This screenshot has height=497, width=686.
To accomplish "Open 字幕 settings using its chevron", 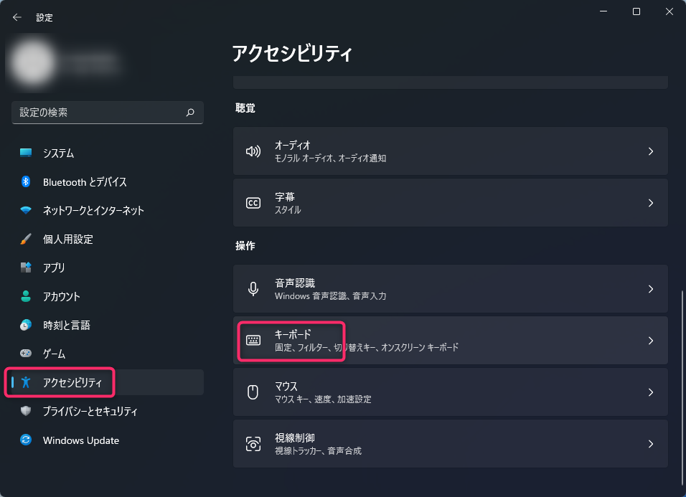I will click(651, 203).
